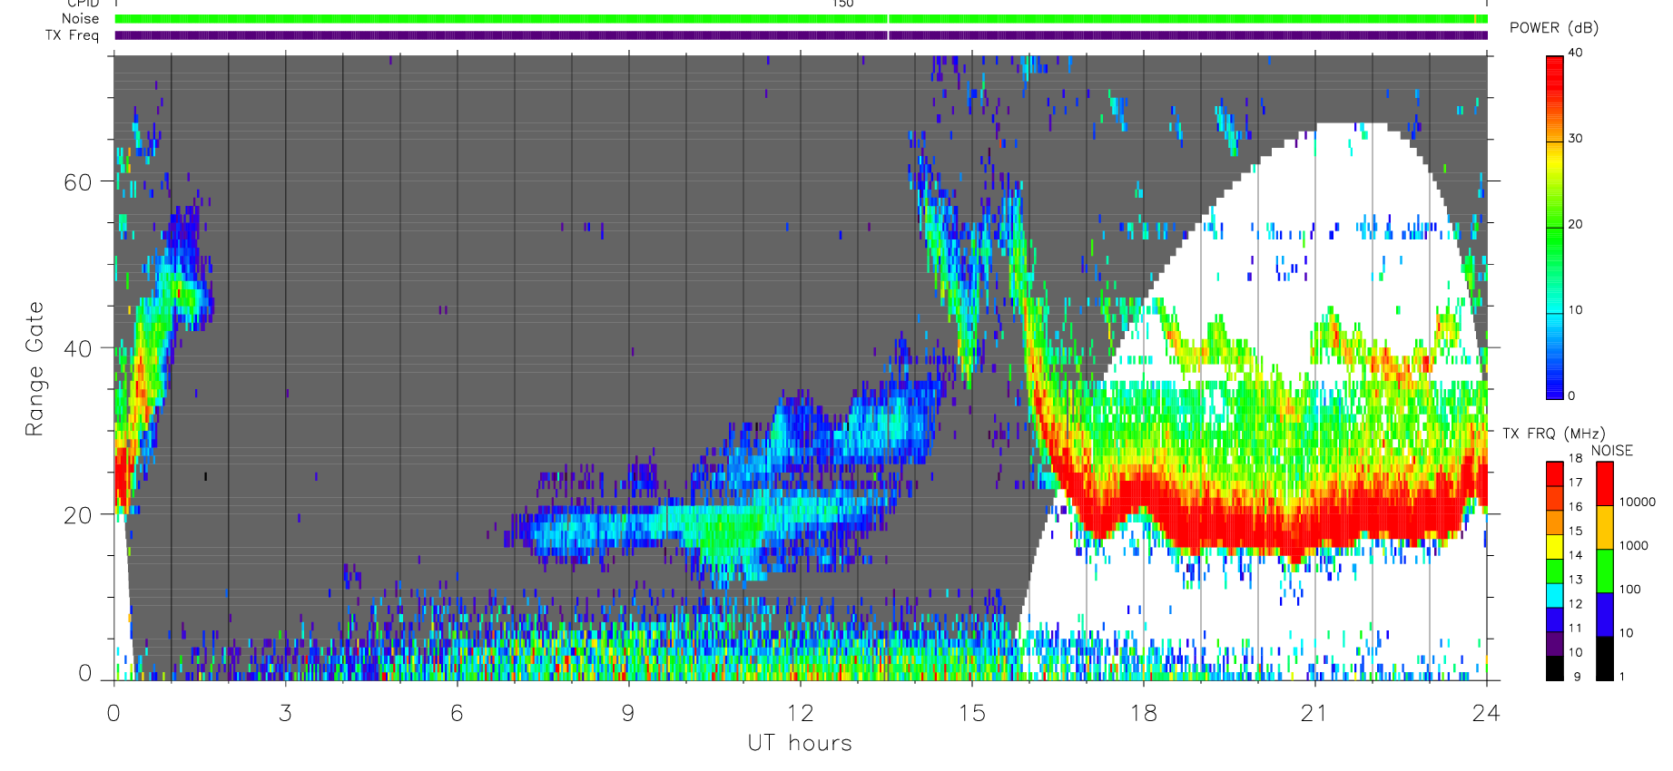The image size is (1673, 771).
Task: Click the x-axis tick label 21
Action: coord(1314,713)
